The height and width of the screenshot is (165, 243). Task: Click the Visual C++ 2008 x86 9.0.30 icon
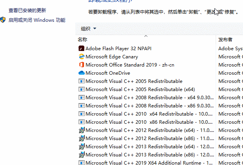point(81,106)
